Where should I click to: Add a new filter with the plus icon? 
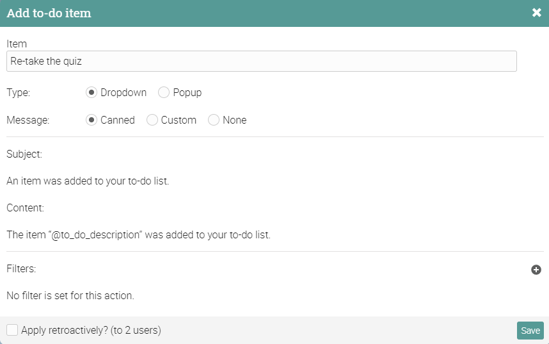(x=536, y=270)
